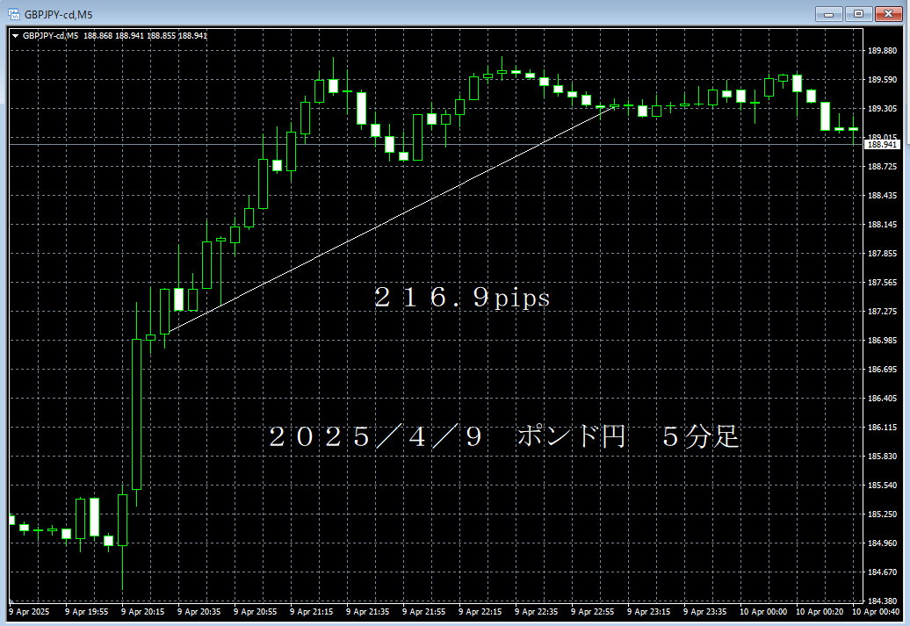Click the GBPJPY-cd,M5 title bar text

(x=59, y=13)
